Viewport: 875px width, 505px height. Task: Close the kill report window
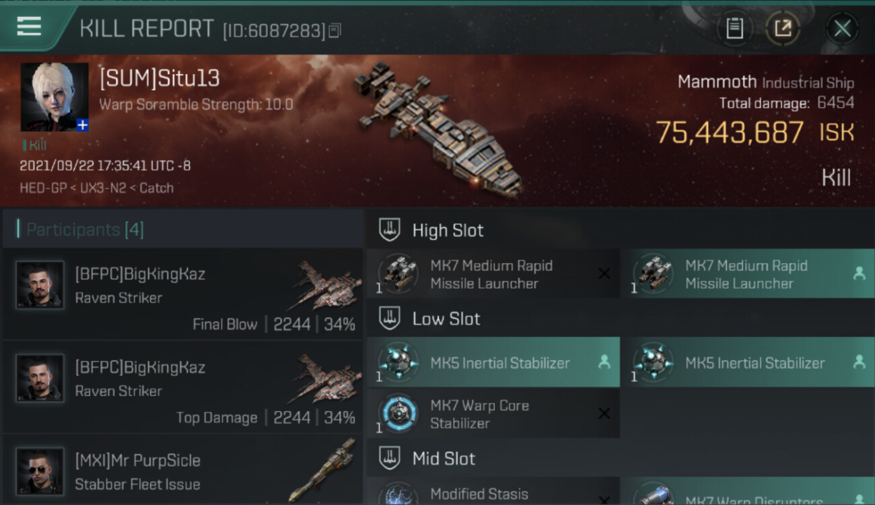click(842, 28)
